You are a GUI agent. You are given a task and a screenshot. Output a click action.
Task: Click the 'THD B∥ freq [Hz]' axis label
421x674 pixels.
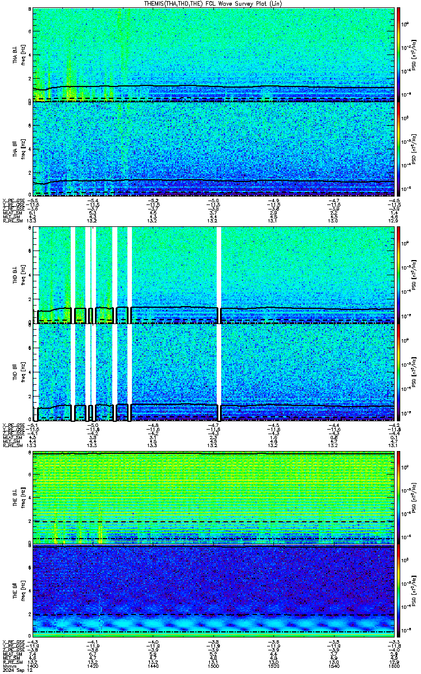(x=20, y=372)
